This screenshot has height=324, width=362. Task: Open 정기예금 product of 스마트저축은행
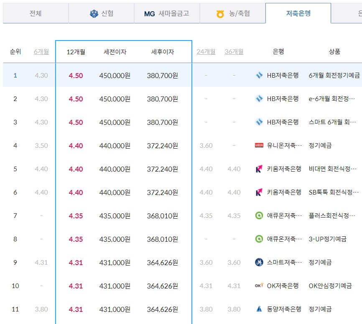pos(320,262)
